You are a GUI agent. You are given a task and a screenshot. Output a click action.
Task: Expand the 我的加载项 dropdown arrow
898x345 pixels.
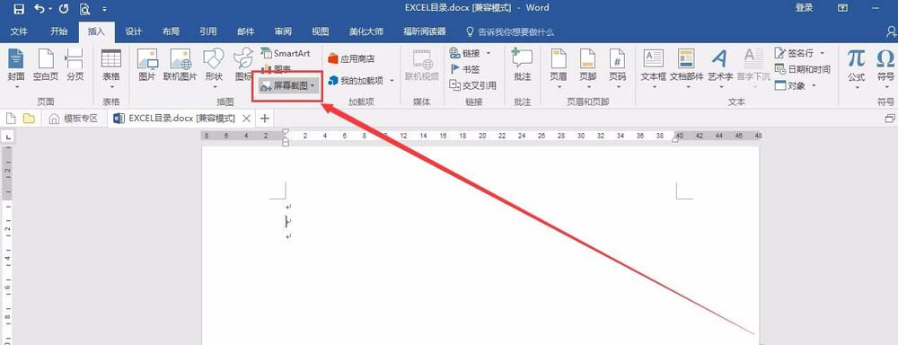[x=392, y=81]
